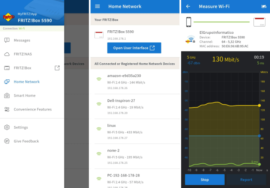The image size is (270, 188).
Task: Click Wi-Fi icon beside linux
Action: tap(99, 129)
